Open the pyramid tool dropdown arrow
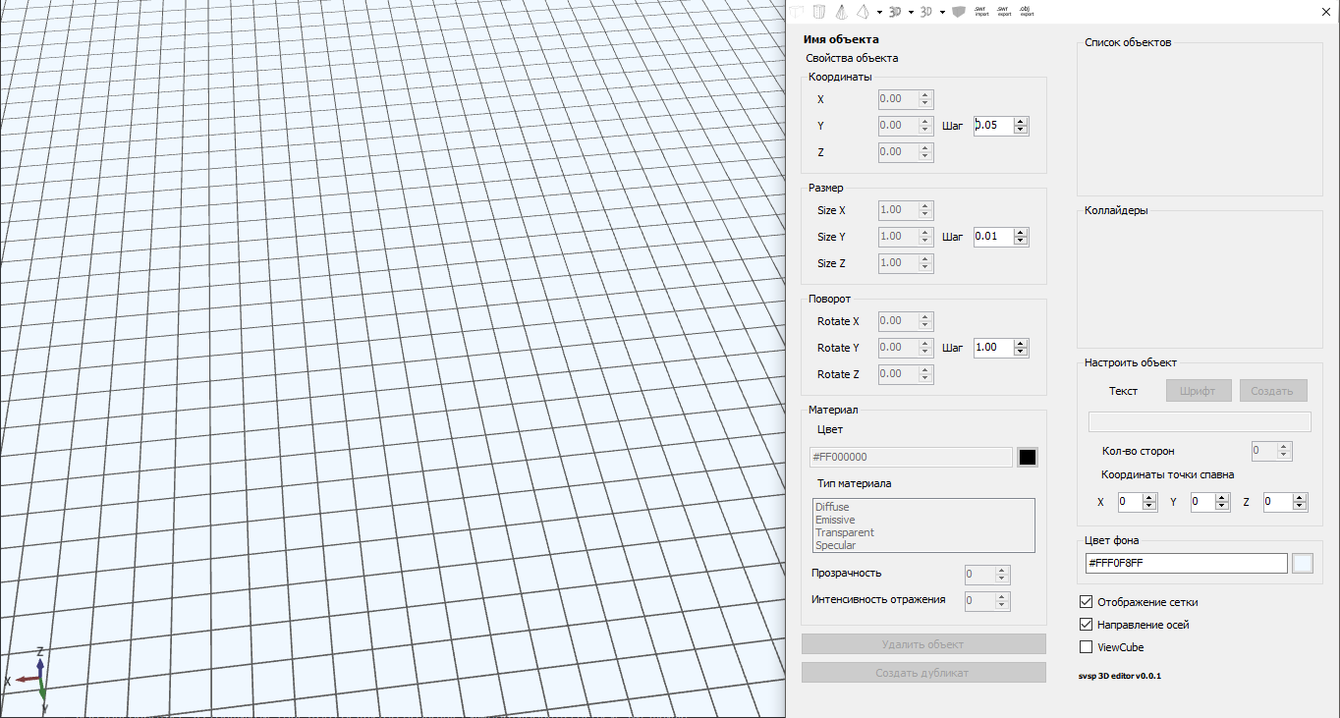The width and height of the screenshot is (1340, 718). 879,11
